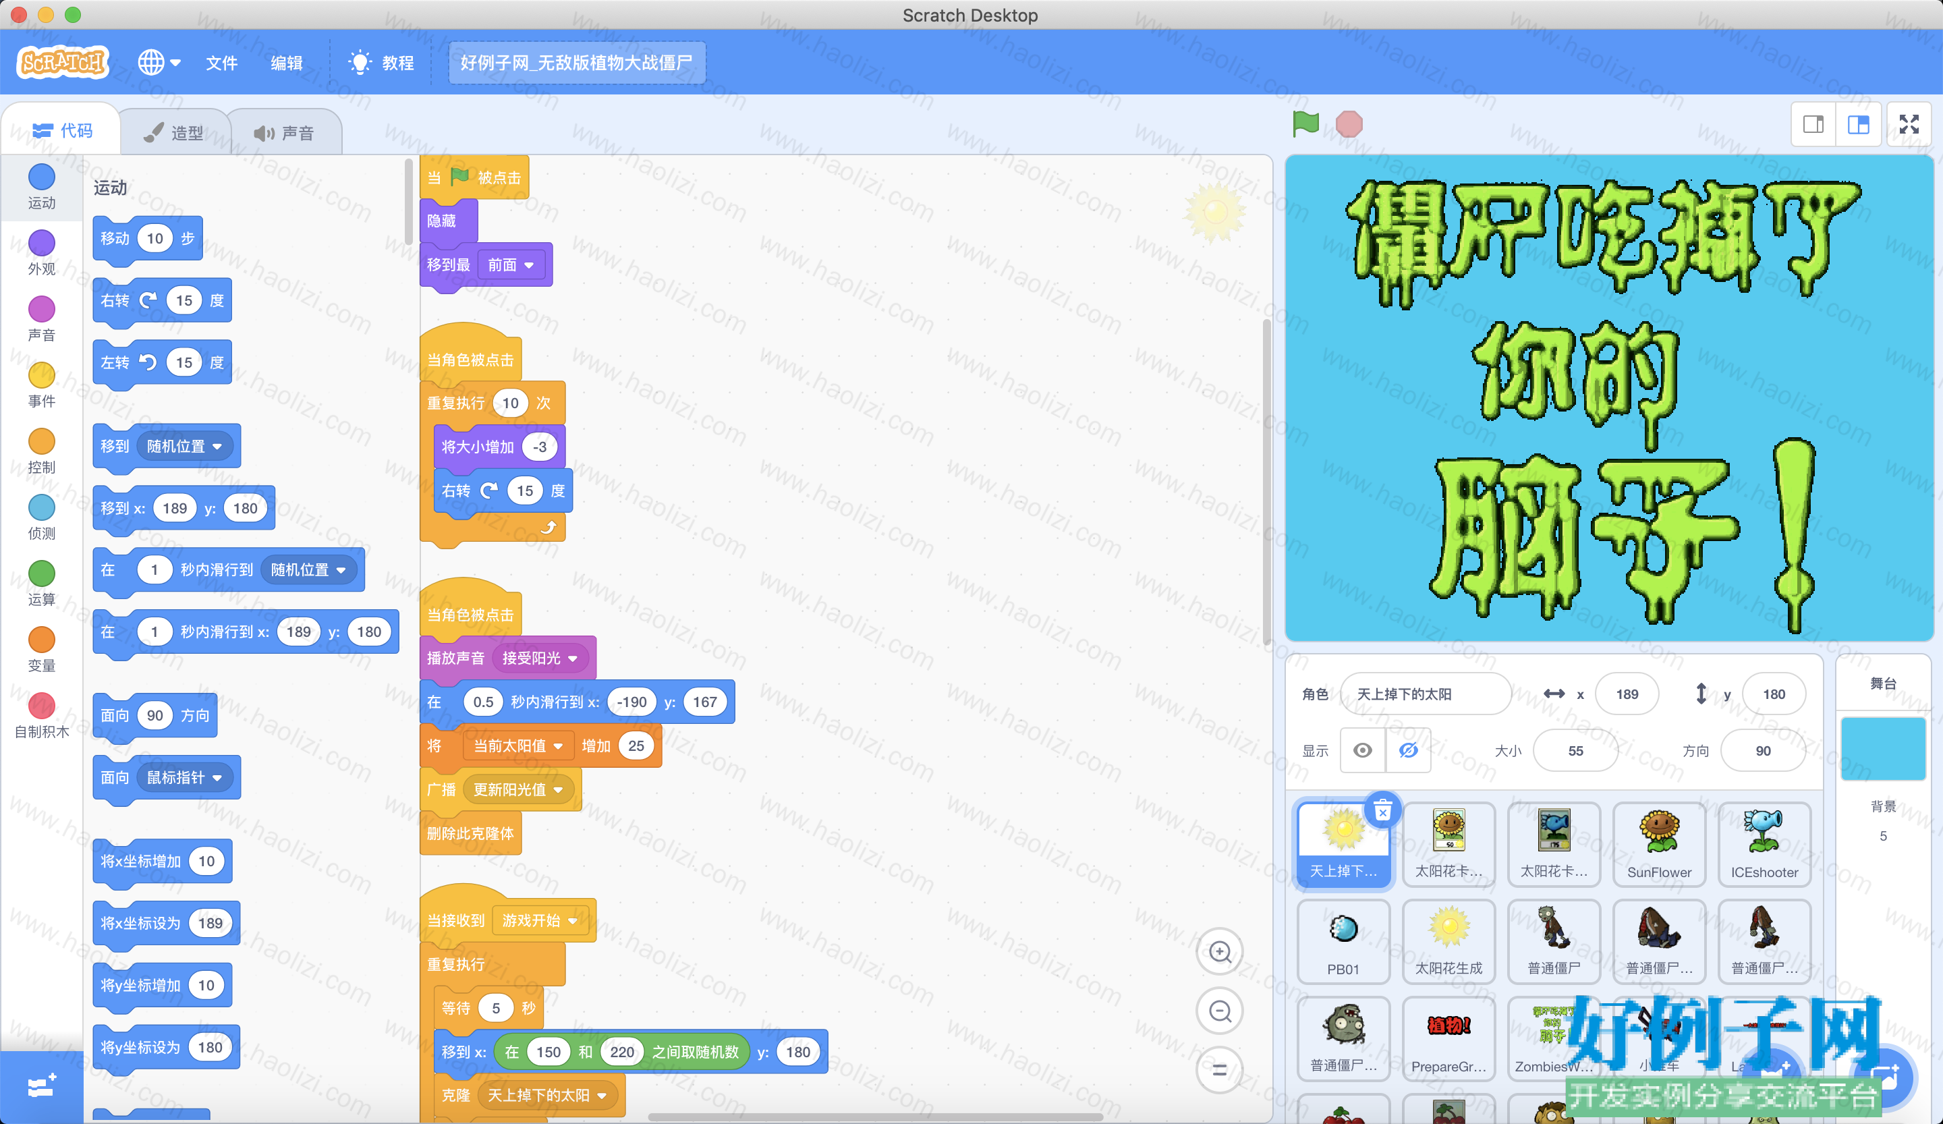Image resolution: width=1943 pixels, height=1124 pixels.
Task: Select the 变量 block category
Action: tap(42, 650)
